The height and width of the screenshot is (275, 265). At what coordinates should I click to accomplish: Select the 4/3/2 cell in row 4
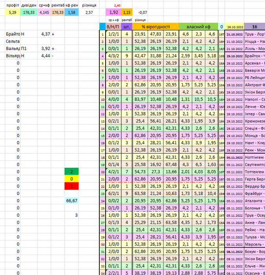tap(113, 56)
